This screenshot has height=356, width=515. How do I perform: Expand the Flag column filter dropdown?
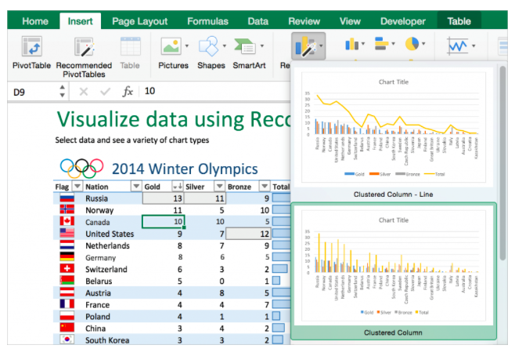click(76, 187)
